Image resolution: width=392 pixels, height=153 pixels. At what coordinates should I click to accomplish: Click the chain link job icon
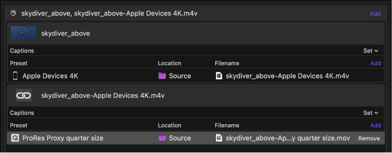click(24, 95)
